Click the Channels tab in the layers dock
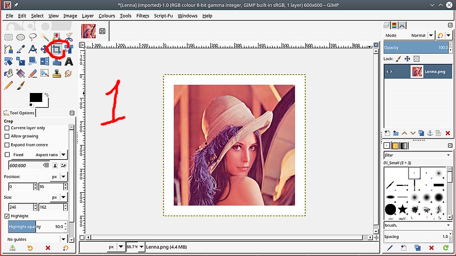 (x=394, y=25)
